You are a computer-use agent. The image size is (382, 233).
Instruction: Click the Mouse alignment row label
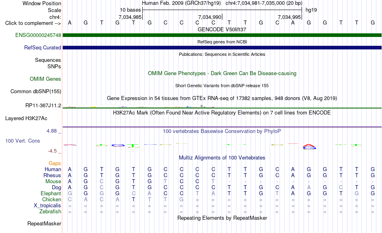point(53,182)
